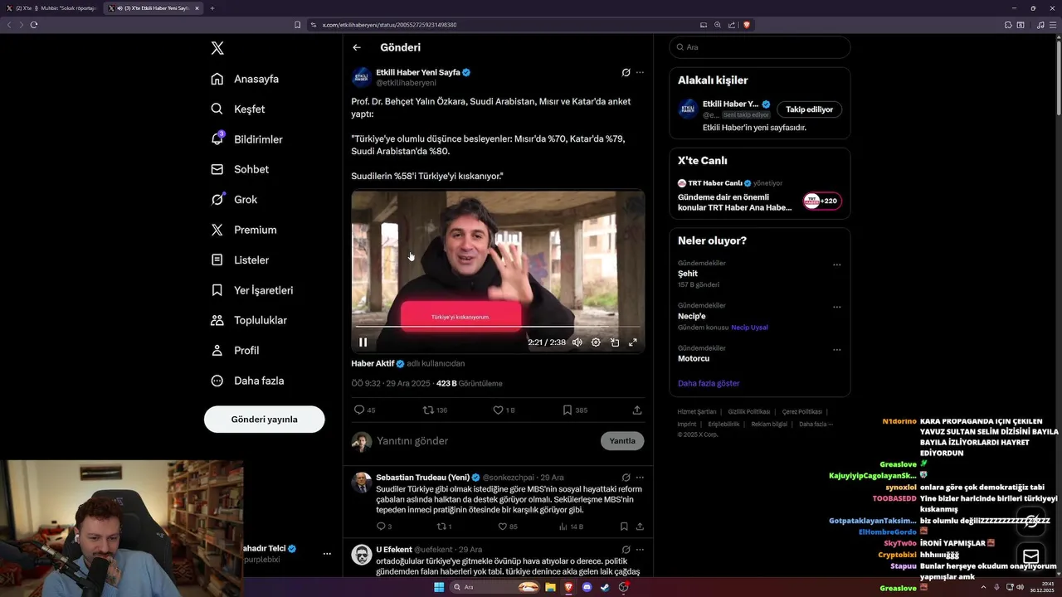The width and height of the screenshot is (1062, 597).
Task: Click Daha fazla göster link
Action: [709, 383]
